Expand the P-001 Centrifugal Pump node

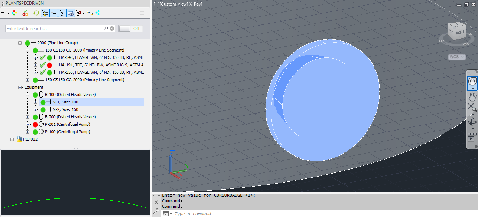28,124
